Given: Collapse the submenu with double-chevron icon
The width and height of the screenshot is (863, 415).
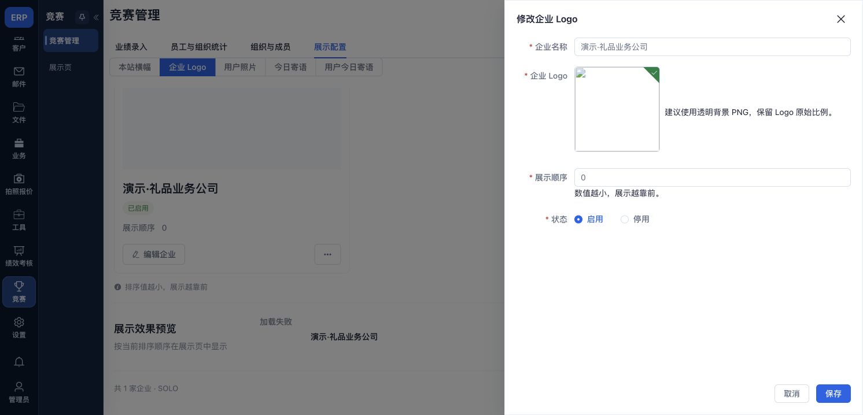Looking at the screenshot, I should [x=96, y=17].
